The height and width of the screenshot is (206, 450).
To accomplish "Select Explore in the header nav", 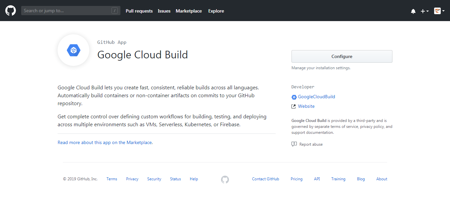I will pyautogui.click(x=216, y=11).
